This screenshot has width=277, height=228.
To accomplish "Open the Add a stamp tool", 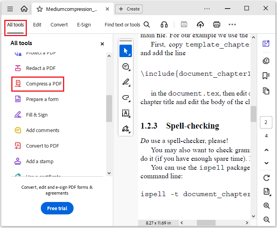I will (34, 161).
